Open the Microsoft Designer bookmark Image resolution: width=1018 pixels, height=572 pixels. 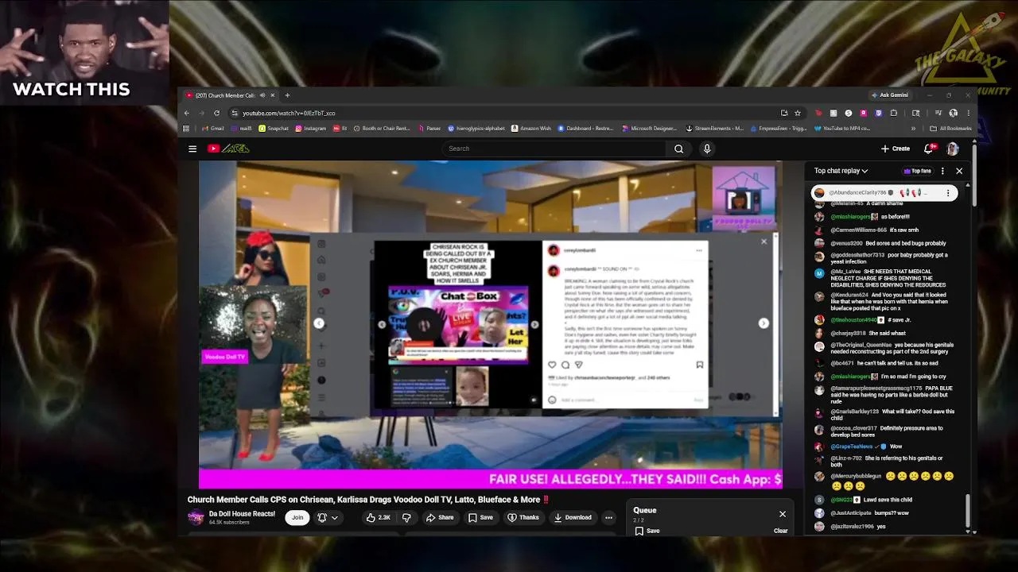[650, 129]
